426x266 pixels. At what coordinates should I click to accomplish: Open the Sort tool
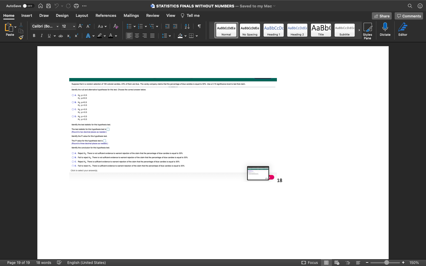click(187, 26)
